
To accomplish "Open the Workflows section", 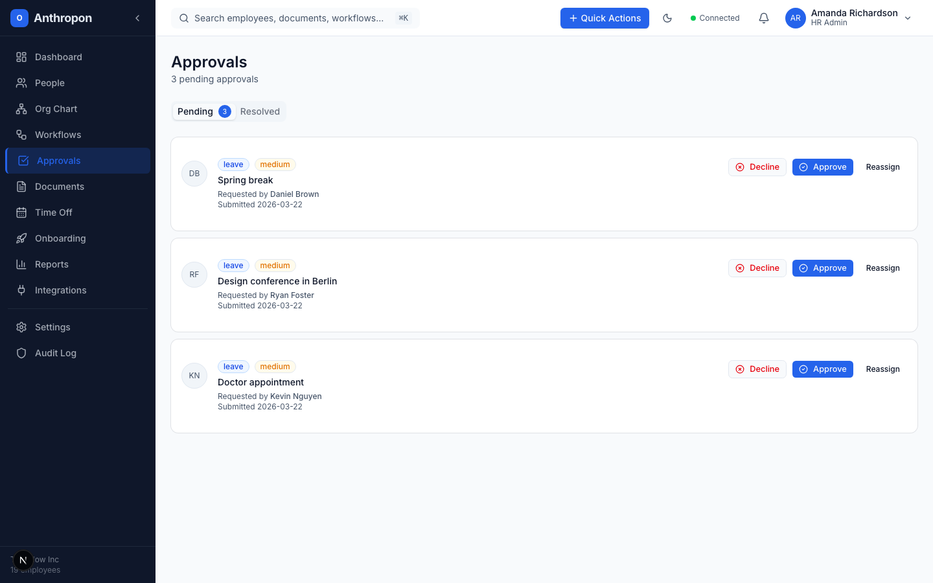I will [x=57, y=135].
